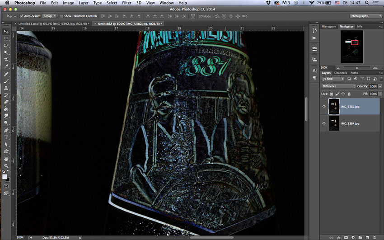This screenshot has height=240, width=384.
Task: Toggle layer filtering switch
Action: [381, 78]
